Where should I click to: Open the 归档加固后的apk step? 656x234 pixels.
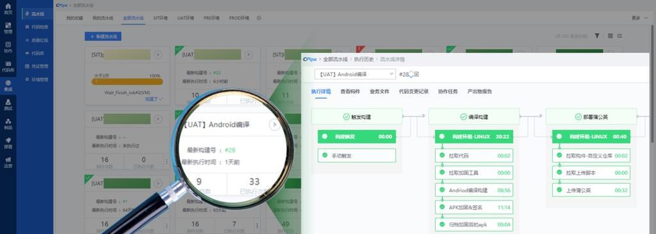point(473,224)
